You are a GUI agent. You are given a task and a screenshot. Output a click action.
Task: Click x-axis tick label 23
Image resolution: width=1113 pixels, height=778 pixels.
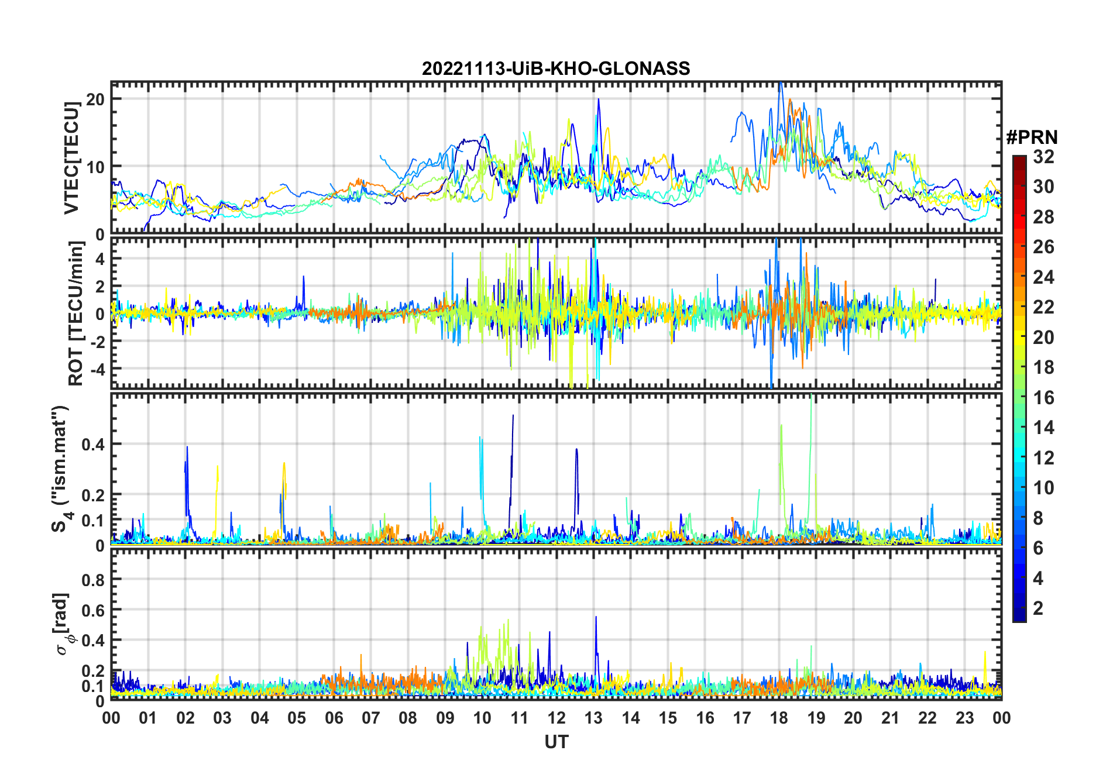pyautogui.click(x=964, y=718)
